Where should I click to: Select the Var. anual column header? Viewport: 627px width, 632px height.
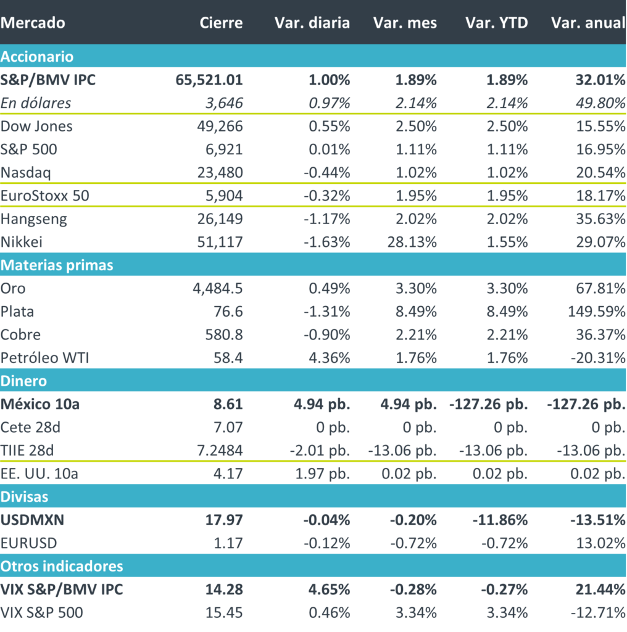588,23
